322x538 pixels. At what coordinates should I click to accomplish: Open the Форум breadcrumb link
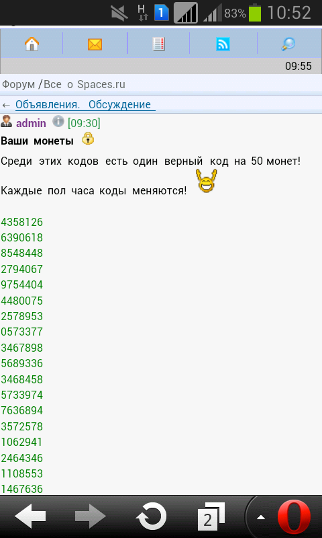[19, 85]
